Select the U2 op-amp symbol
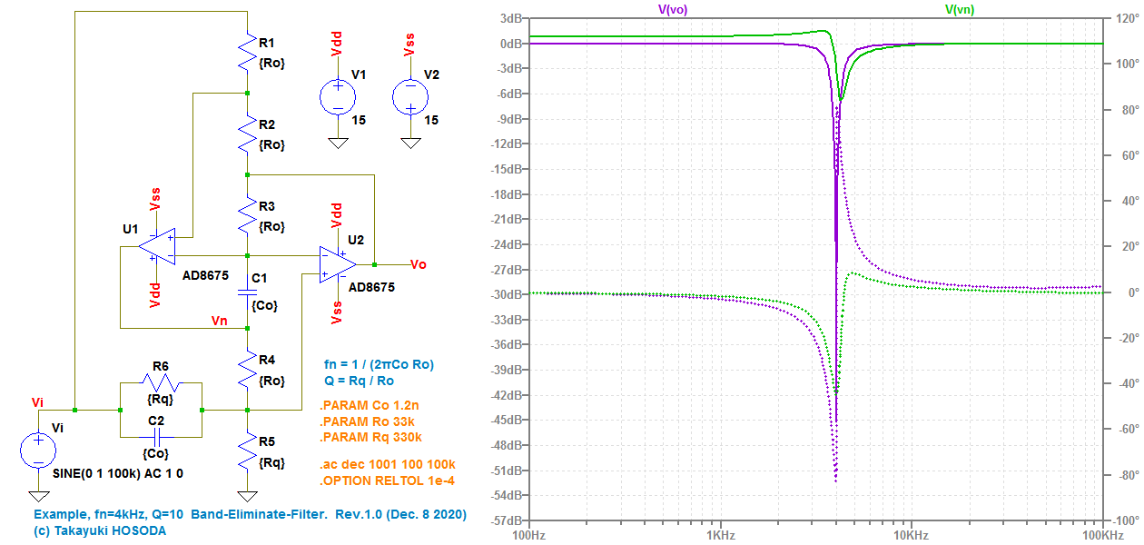1144x545 pixels. click(337, 263)
